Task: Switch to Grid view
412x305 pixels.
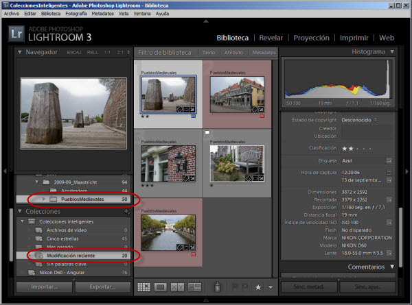Action: (144, 287)
